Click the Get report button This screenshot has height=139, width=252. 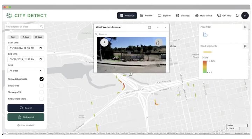click(x=26, y=117)
